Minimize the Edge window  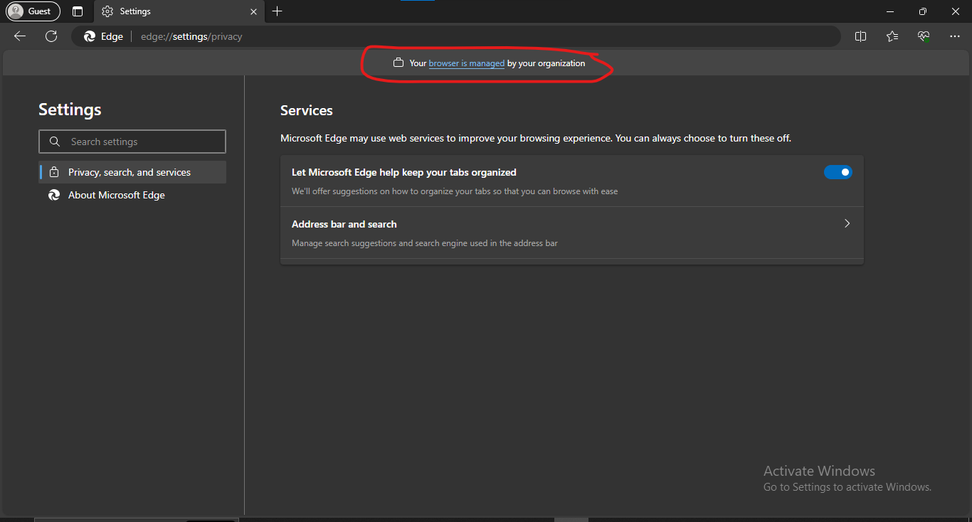[889, 11]
